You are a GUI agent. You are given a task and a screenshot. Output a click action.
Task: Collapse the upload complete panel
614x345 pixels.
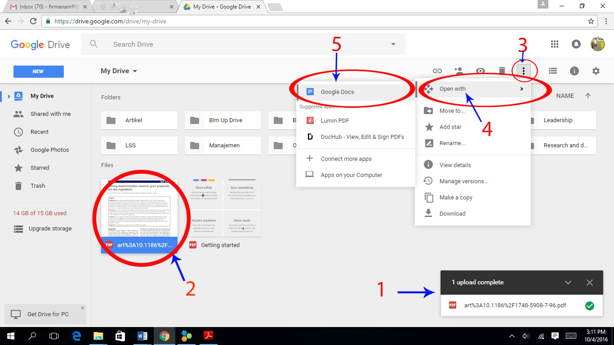(x=568, y=283)
